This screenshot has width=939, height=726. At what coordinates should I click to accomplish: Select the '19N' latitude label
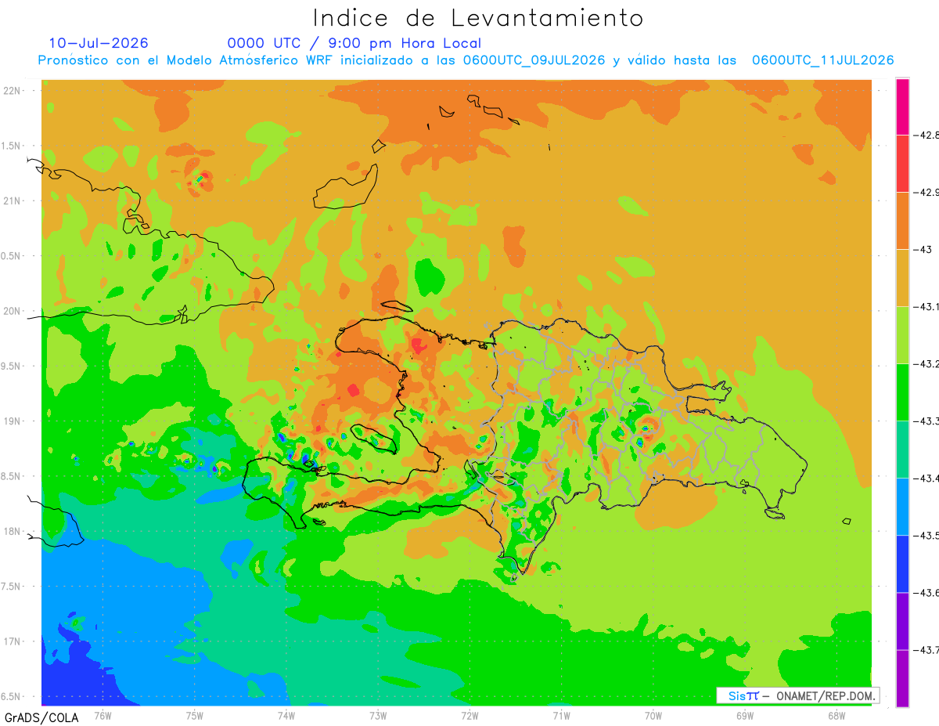13,421
